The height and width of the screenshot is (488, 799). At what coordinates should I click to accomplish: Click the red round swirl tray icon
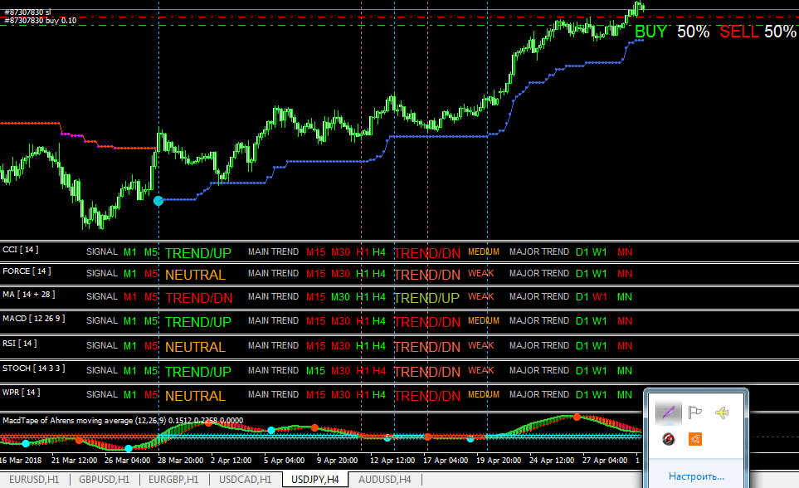pyautogui.click(x=668, y=438)
